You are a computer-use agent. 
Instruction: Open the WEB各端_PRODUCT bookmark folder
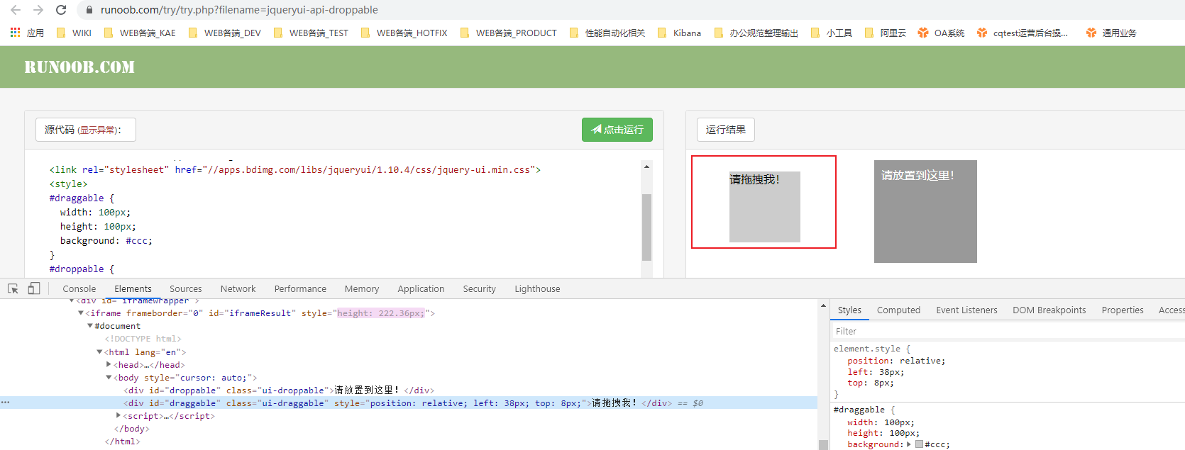(509, 33)
